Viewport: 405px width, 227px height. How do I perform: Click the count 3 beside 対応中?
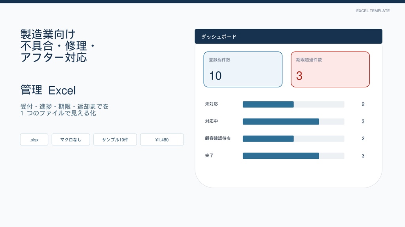[363, 121]
